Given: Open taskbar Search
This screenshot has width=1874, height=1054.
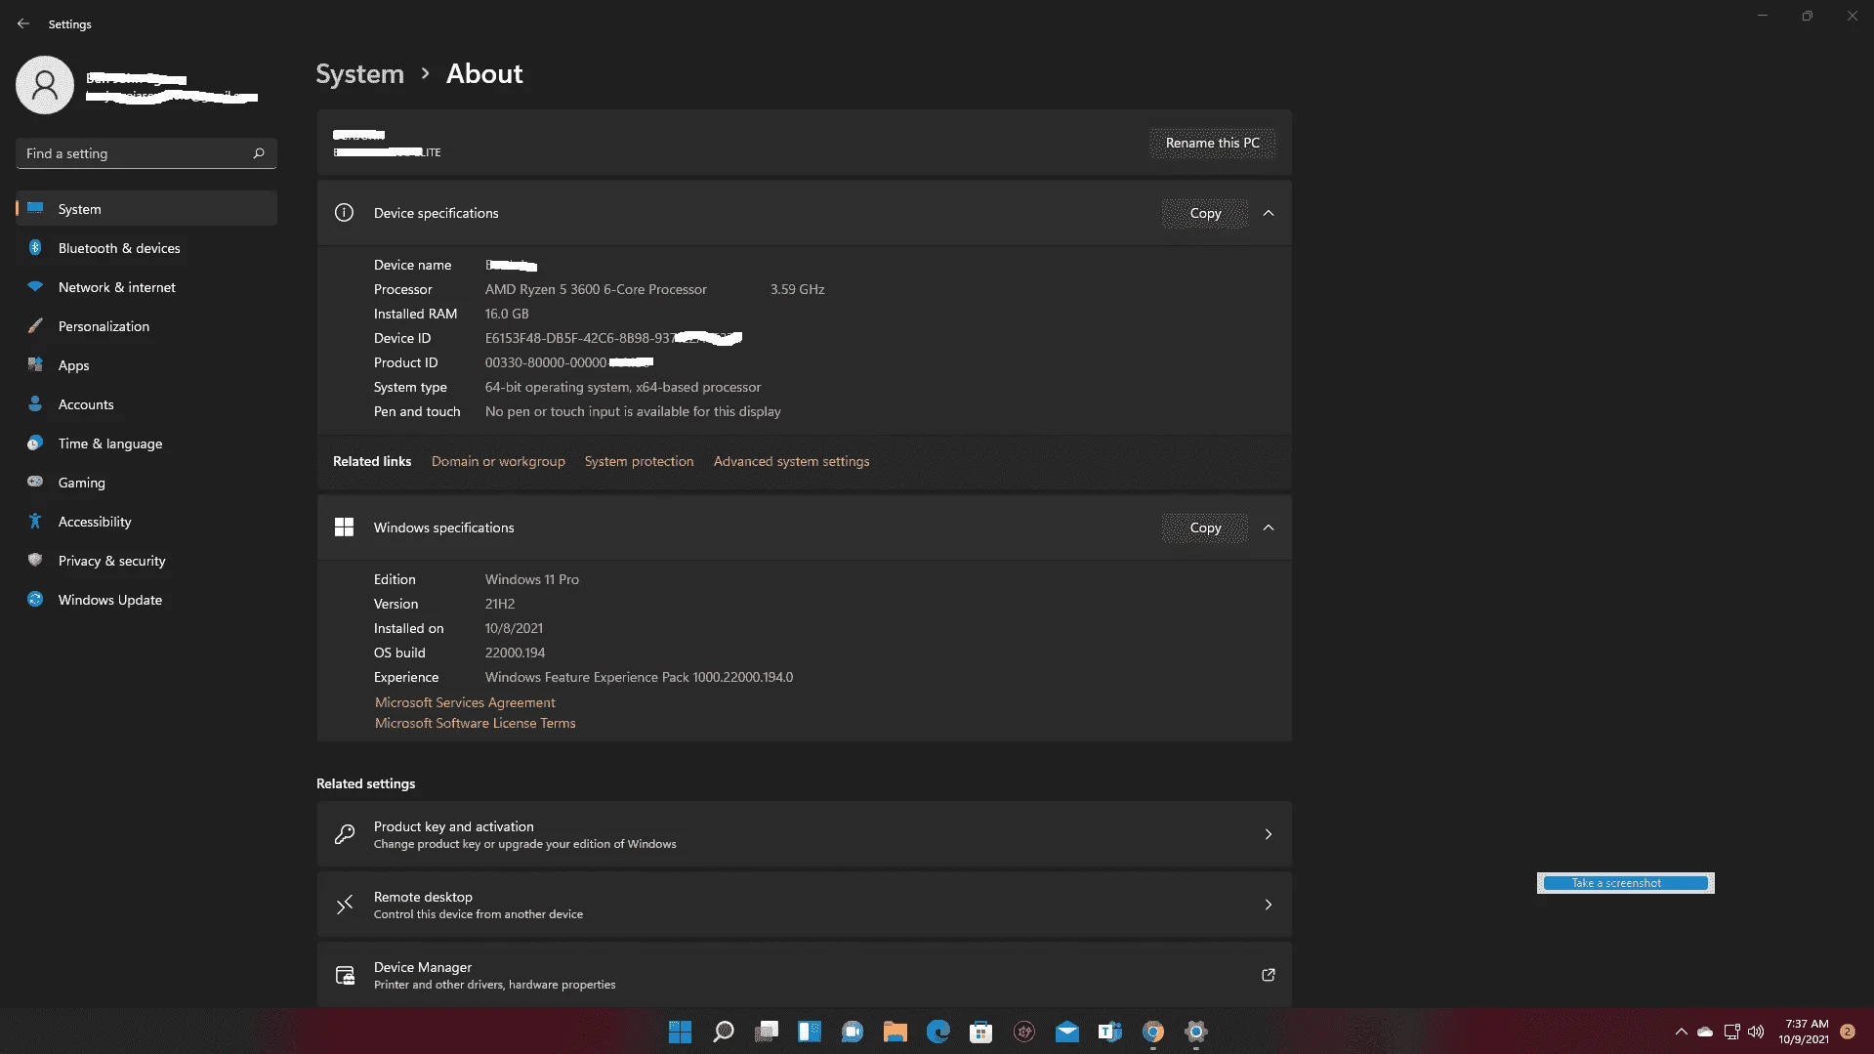Looking at the screenshot, I should (724, 1032).
